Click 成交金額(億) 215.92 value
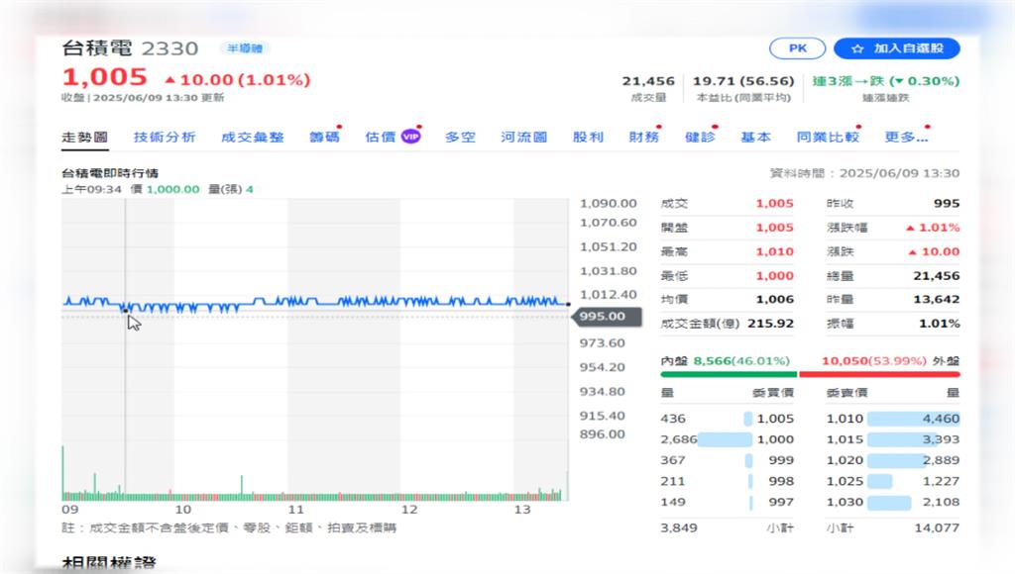1015x574 pixels. click(x=770, y=324)
